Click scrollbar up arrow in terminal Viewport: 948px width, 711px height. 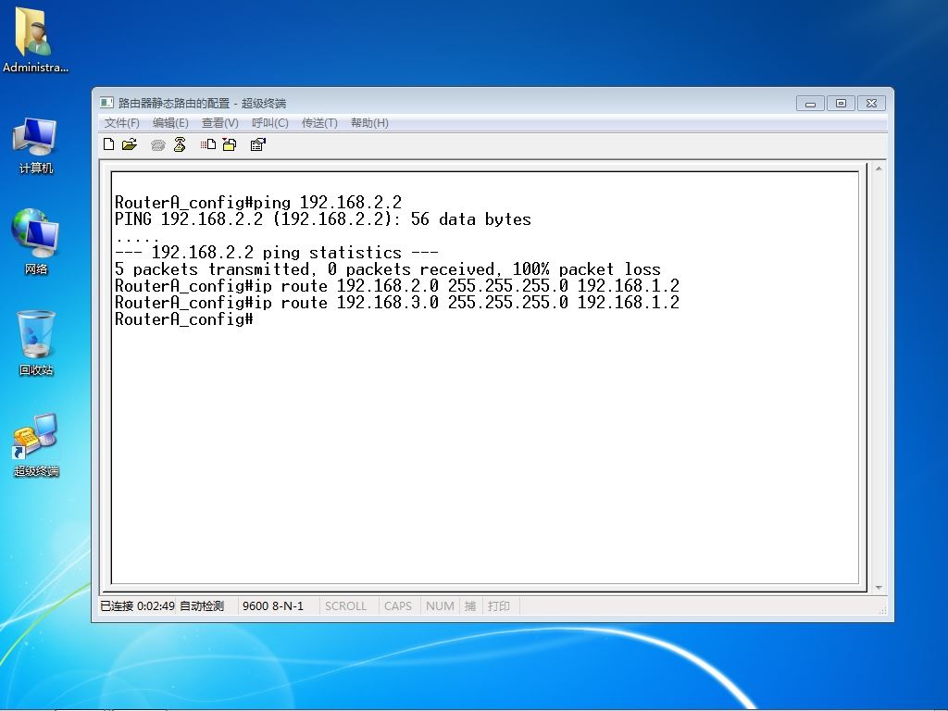coord(879,168)
